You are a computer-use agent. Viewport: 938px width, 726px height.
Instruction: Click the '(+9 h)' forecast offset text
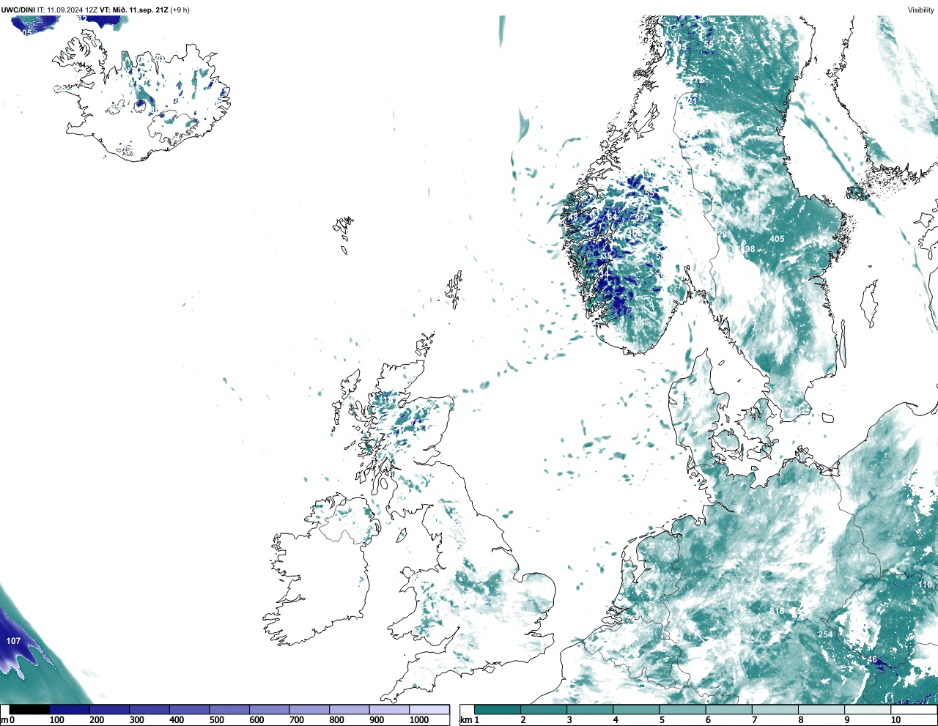pyautogui.click(x=180, y=10)
